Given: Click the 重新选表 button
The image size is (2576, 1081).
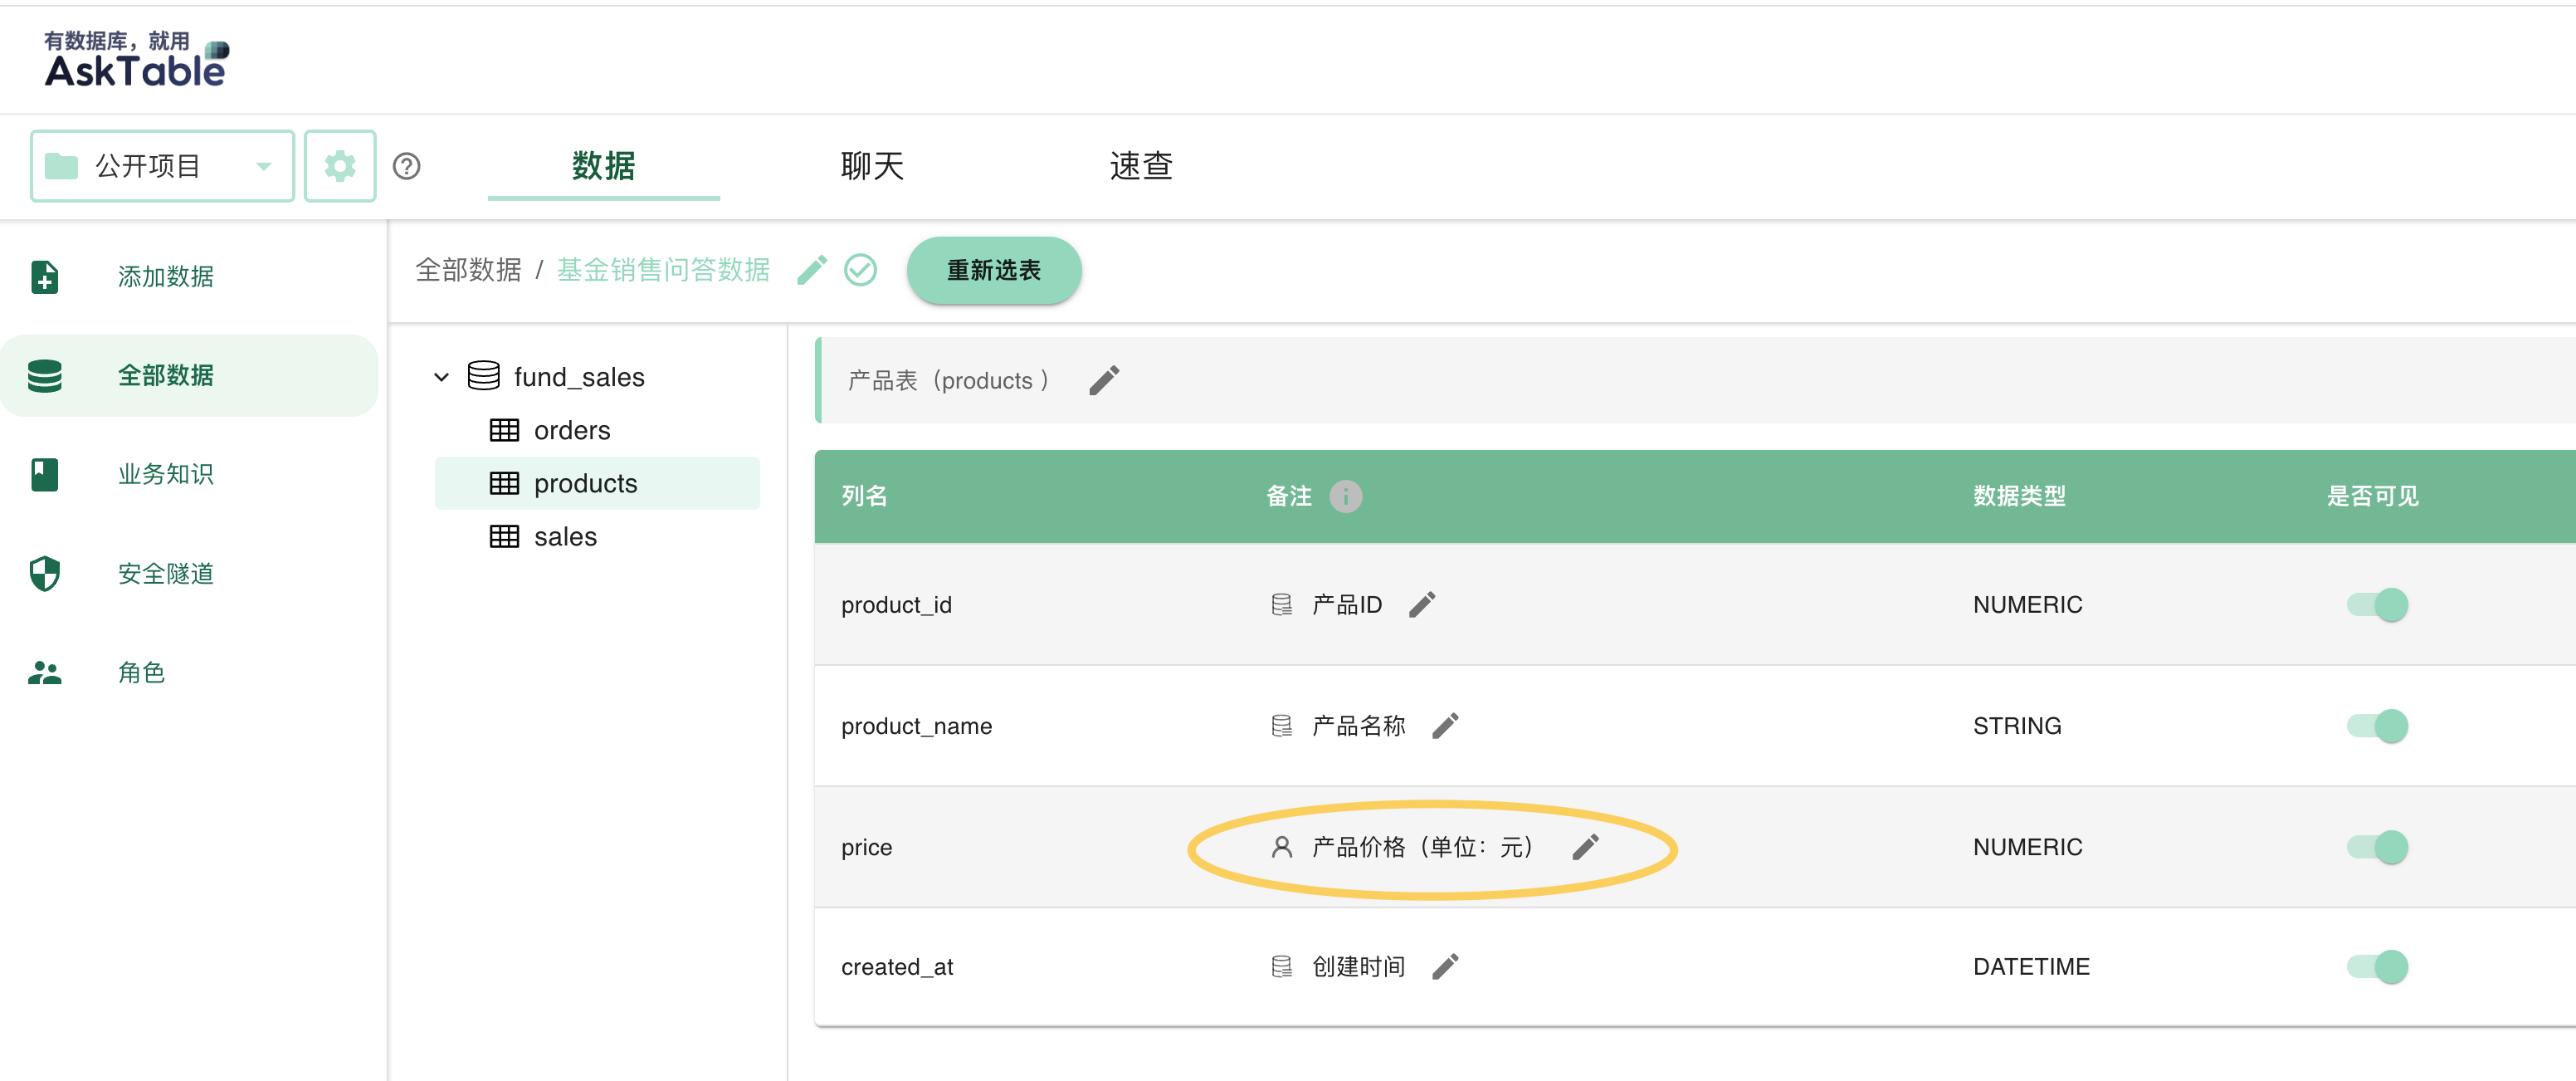Looking at the screenshot, I should [993, 270].
